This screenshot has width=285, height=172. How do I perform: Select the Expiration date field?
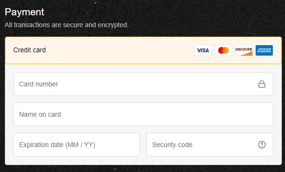click(76, 145)
